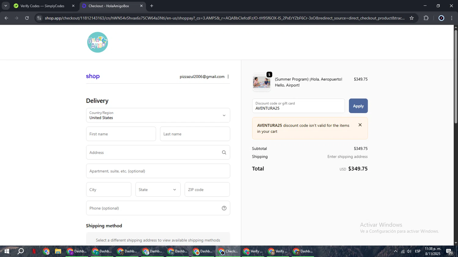Click the First name field
This screenshot has width=458, height=257.
[121, 134]
